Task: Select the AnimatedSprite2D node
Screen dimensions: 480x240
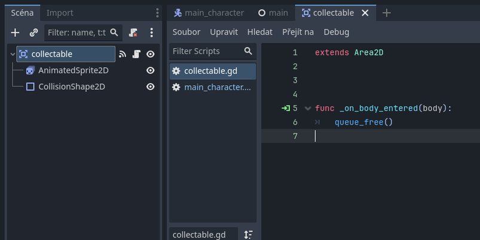Action: click(x=74, y=70)
